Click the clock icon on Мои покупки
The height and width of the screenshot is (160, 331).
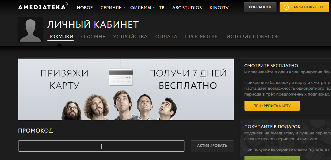286,7
